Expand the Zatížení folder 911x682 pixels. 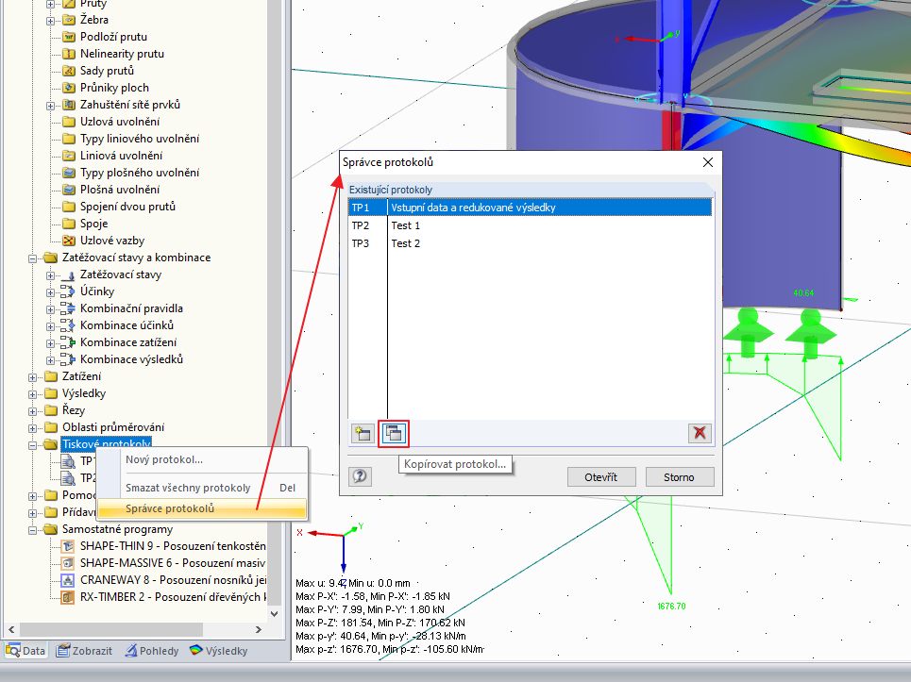coord(32,377)
